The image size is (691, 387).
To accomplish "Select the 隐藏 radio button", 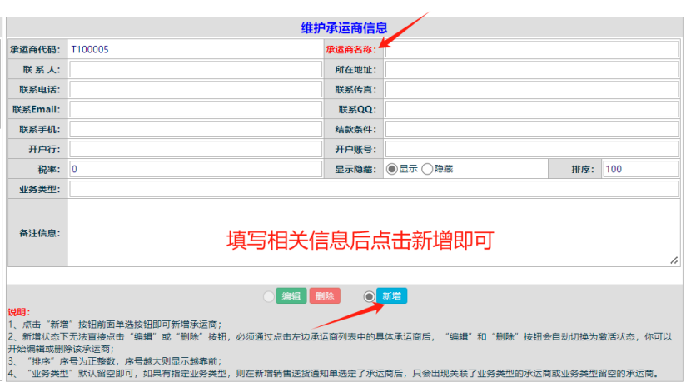I will click(x=427, y=169).
